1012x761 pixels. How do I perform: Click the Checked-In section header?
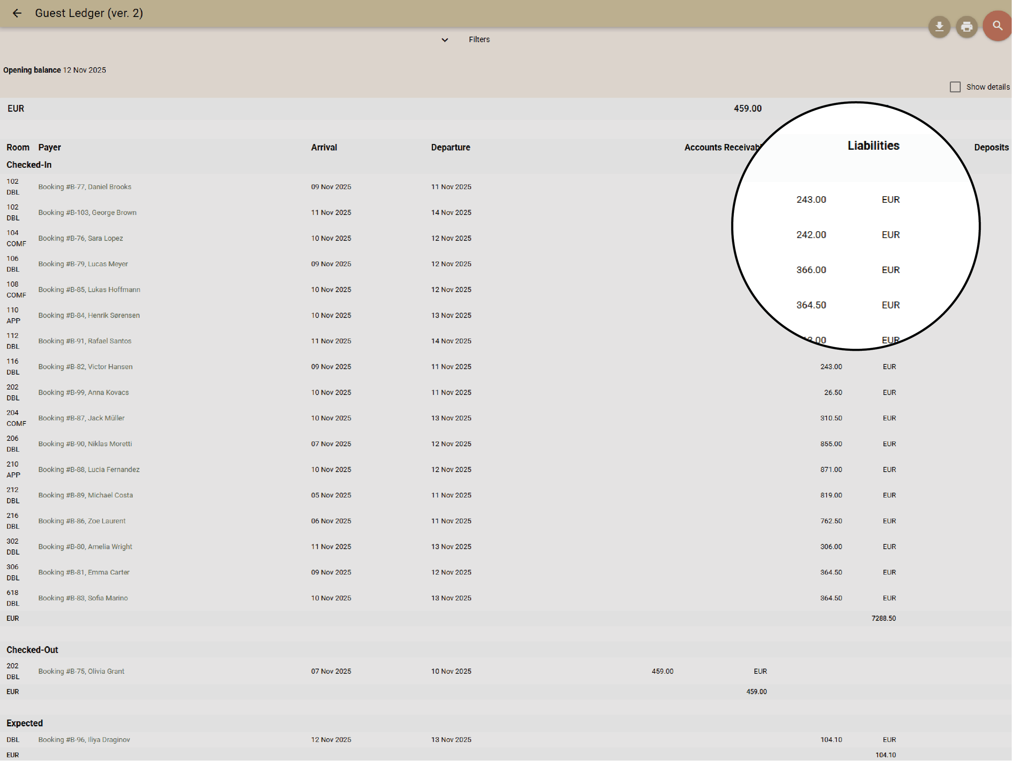point(29,165)
